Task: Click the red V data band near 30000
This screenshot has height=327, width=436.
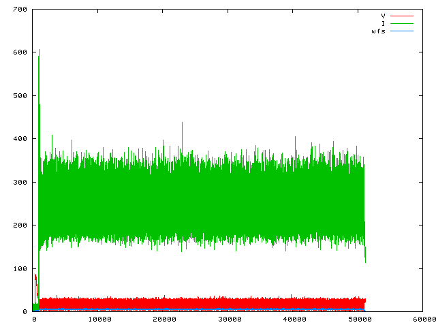Action: coord(229,302)
